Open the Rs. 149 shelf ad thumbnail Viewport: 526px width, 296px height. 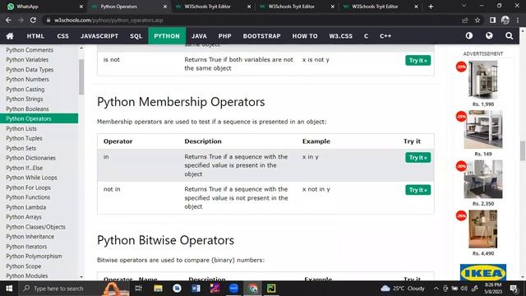483,130
